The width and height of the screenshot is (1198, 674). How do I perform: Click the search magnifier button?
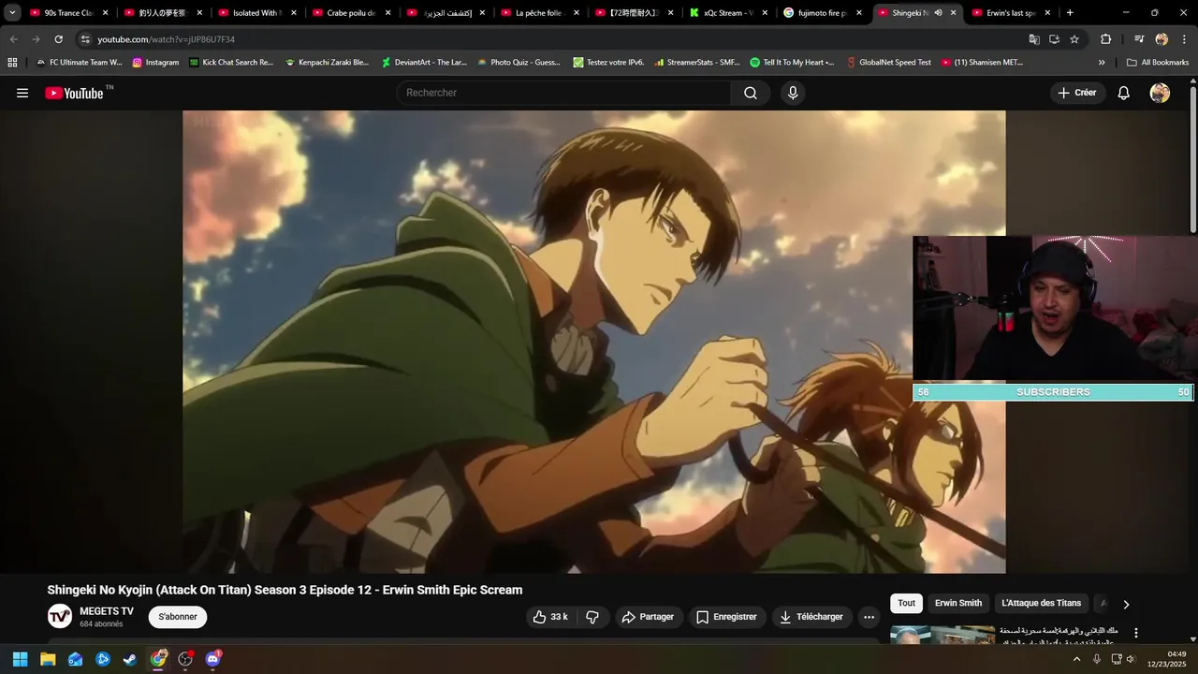751,93
